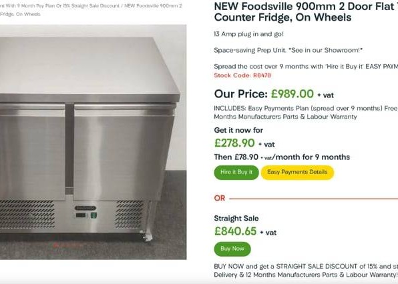Click the INCLUDES Easy Payments Plan paragraph
This screenshot has height=284, width=398.
[306, 113]
